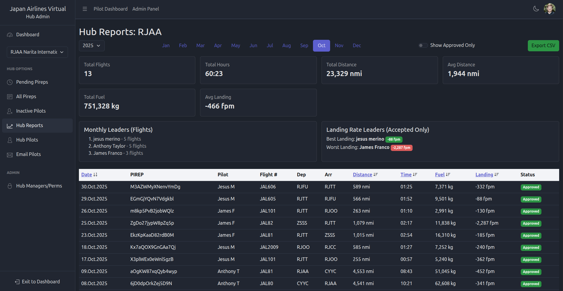The height and width of the screenshot is (291, 563).
Task: Toggle Show Approved Only switch
Action: (423, 45)
